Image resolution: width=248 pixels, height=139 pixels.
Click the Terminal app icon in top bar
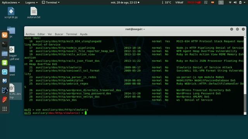[43, 2]
